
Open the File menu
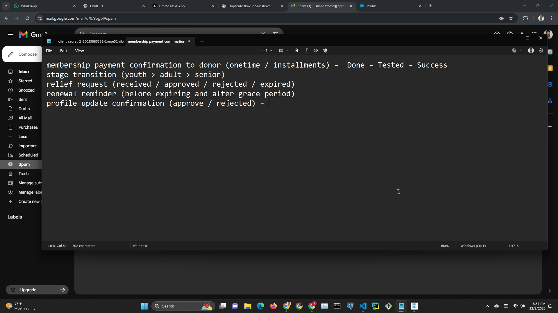(49, 51)
